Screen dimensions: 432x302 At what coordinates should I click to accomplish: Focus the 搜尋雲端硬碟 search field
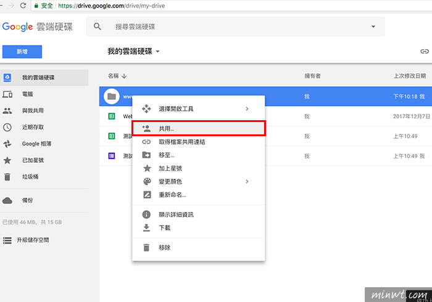[x=235, y=27]
